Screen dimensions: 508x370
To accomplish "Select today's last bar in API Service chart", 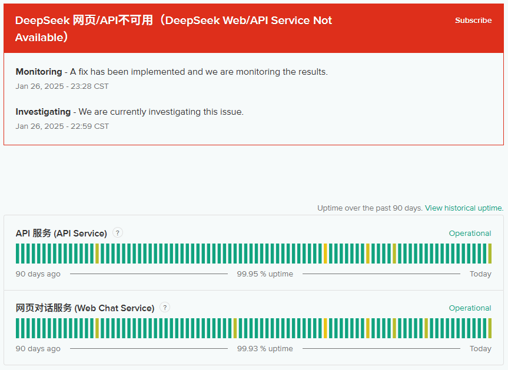I will click(x=490, y=254).
